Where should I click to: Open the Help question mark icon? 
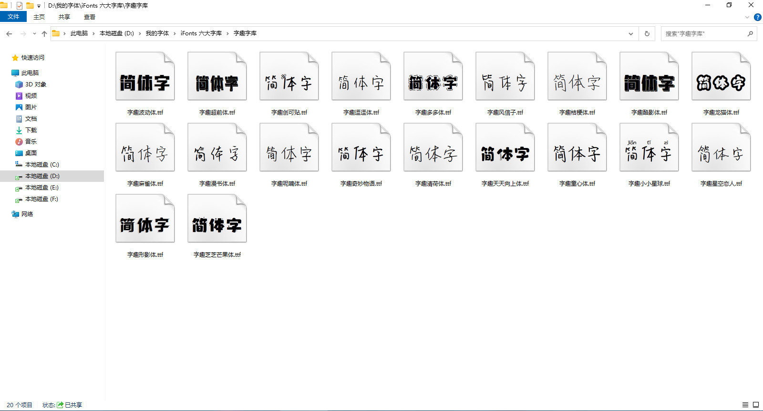point(757,17)
